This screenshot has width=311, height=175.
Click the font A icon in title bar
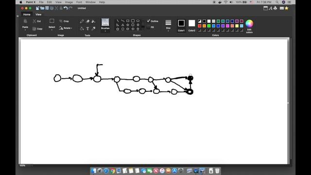(x=271, y=8)
